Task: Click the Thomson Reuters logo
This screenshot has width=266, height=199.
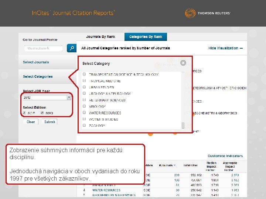Action: pyautogui.click(x=208, y=13)
